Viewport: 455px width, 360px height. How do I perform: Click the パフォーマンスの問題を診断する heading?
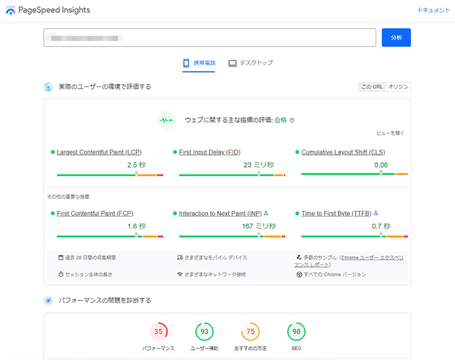pos(104,300)
